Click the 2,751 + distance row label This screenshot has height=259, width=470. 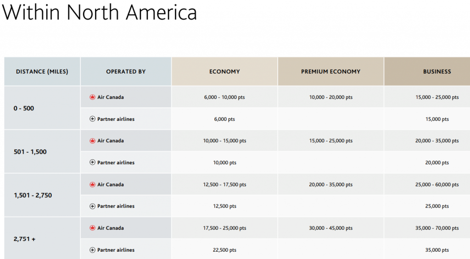(25, 239)
